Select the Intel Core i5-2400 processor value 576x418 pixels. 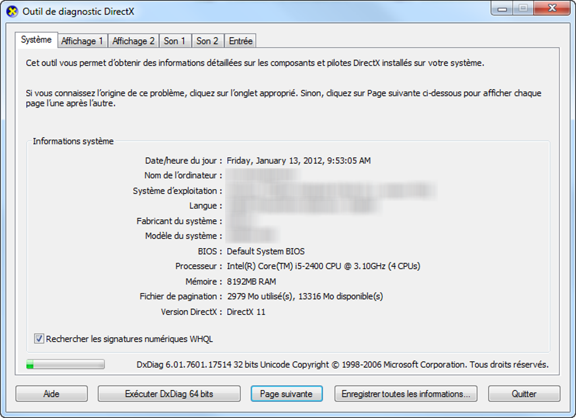click(323, 266)
